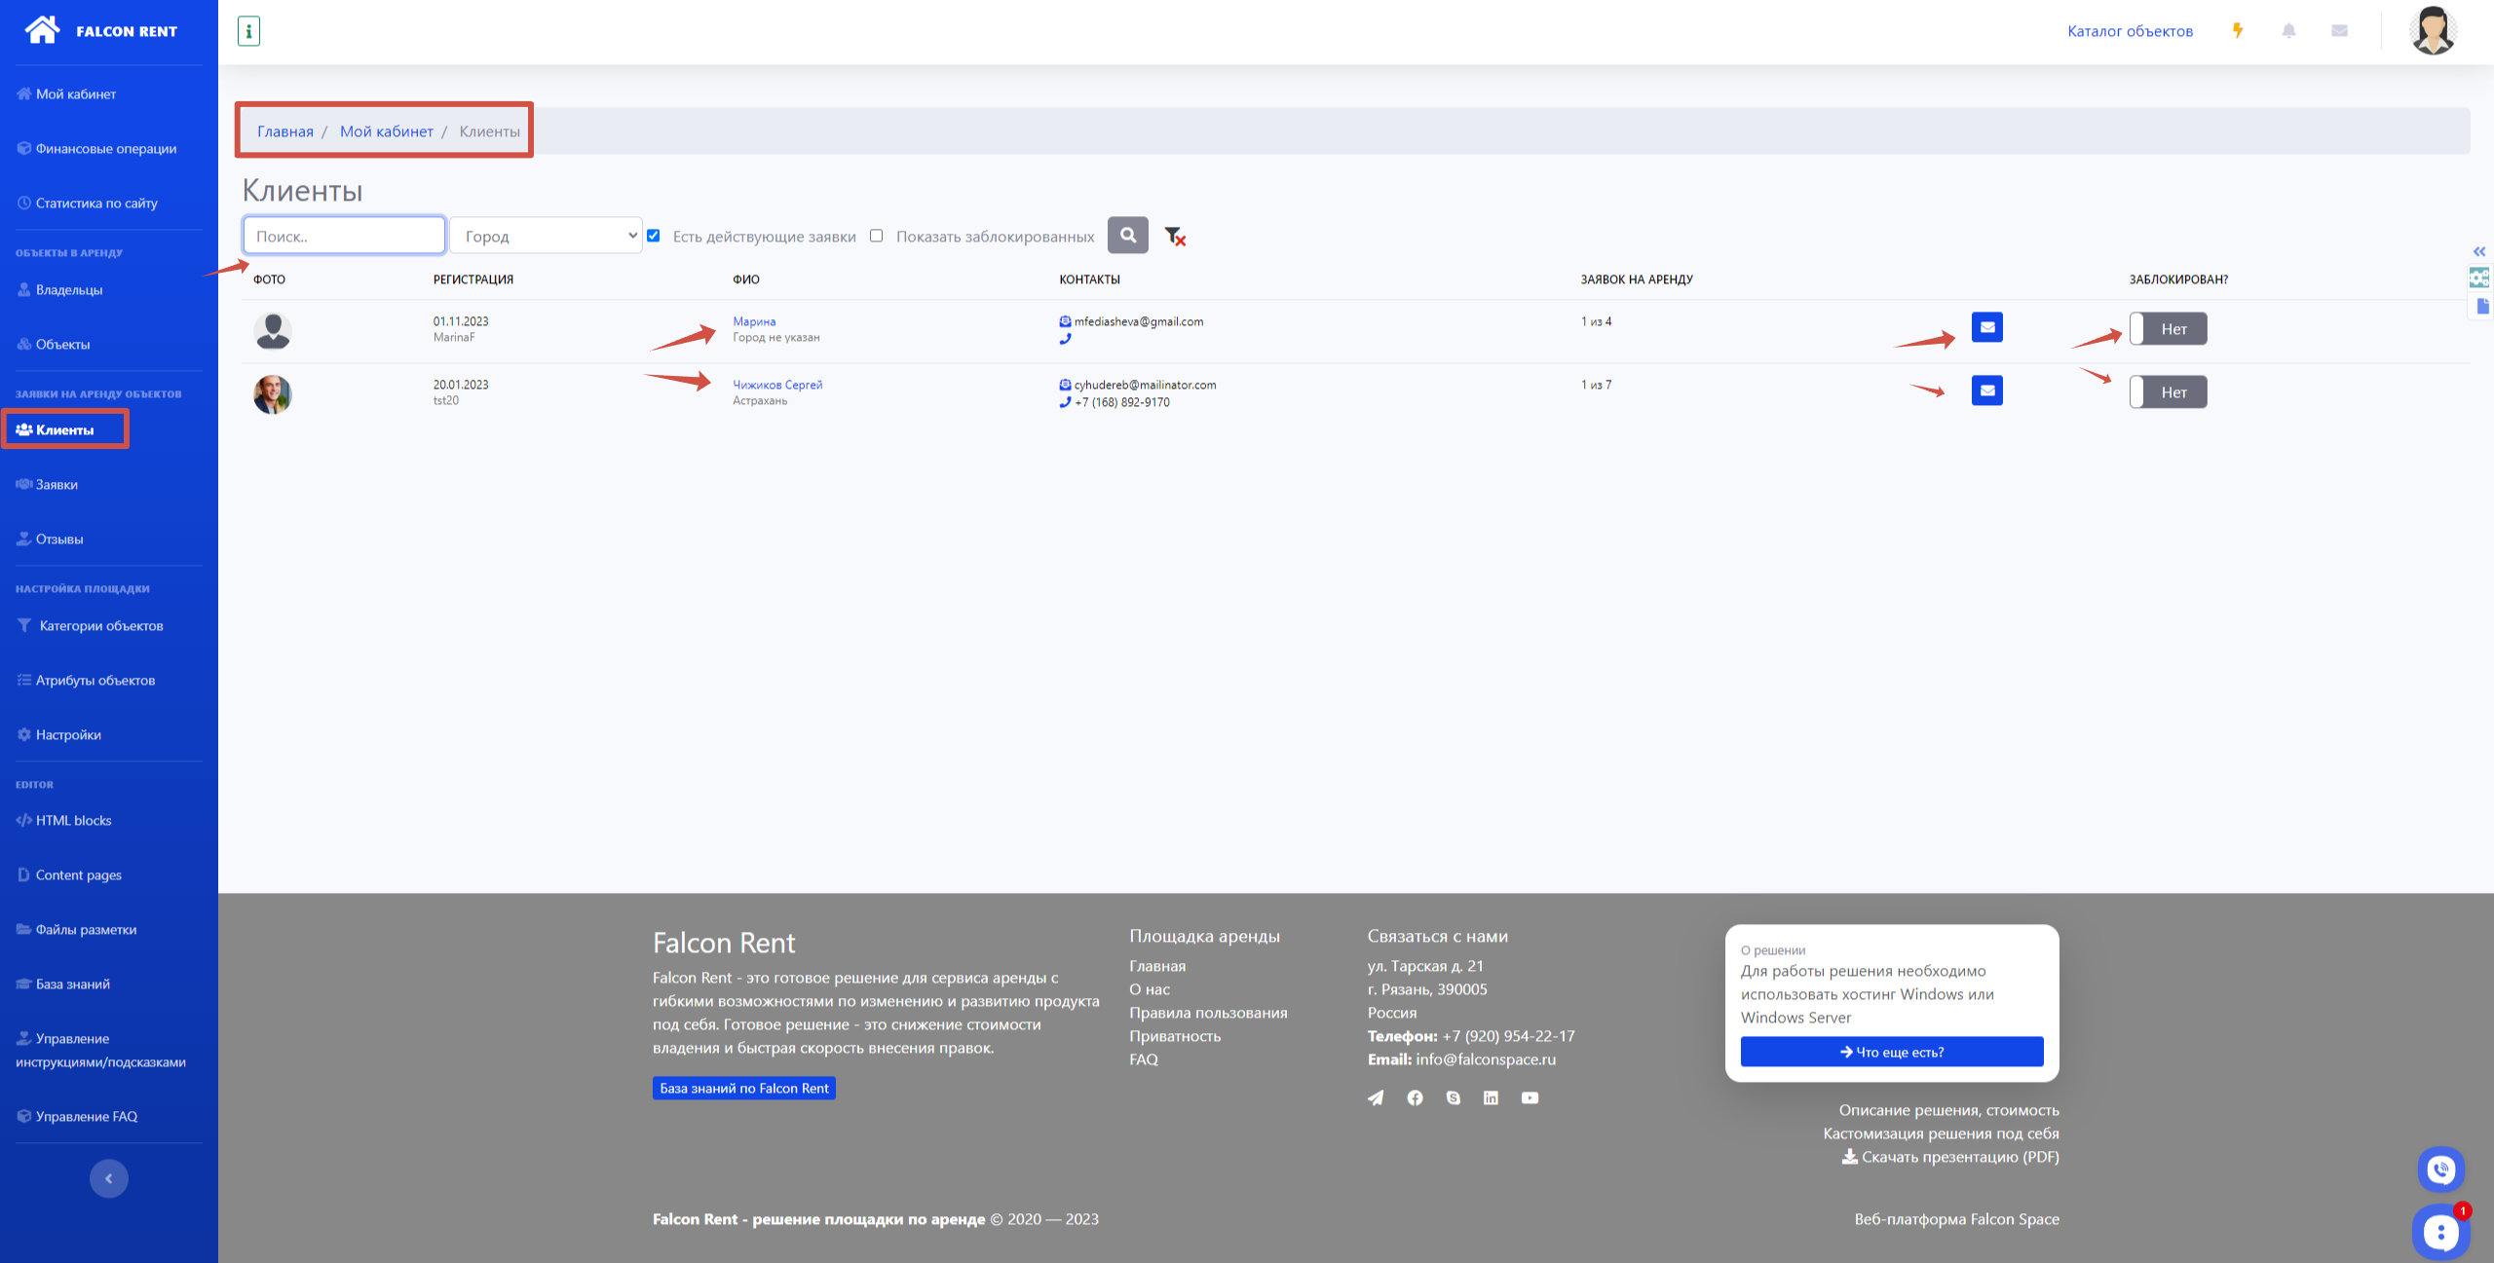The height and width of the screenshot is (1263, 2494).
Task: Open Заявки in the sidebar menu
Action: point(57,485)
